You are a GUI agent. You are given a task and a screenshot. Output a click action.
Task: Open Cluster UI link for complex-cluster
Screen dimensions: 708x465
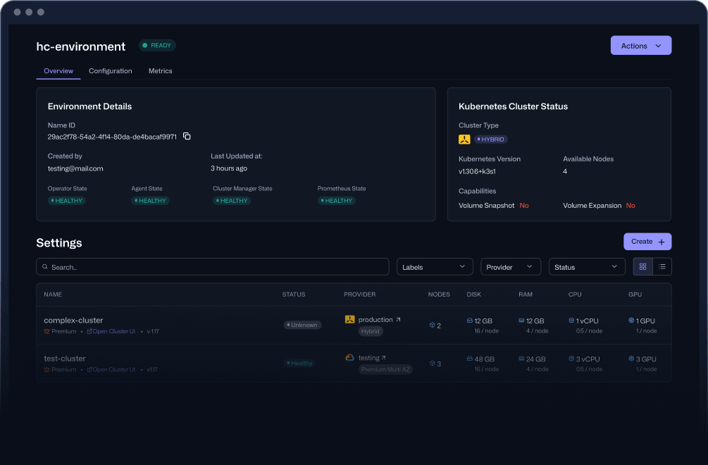coord(111,331)
